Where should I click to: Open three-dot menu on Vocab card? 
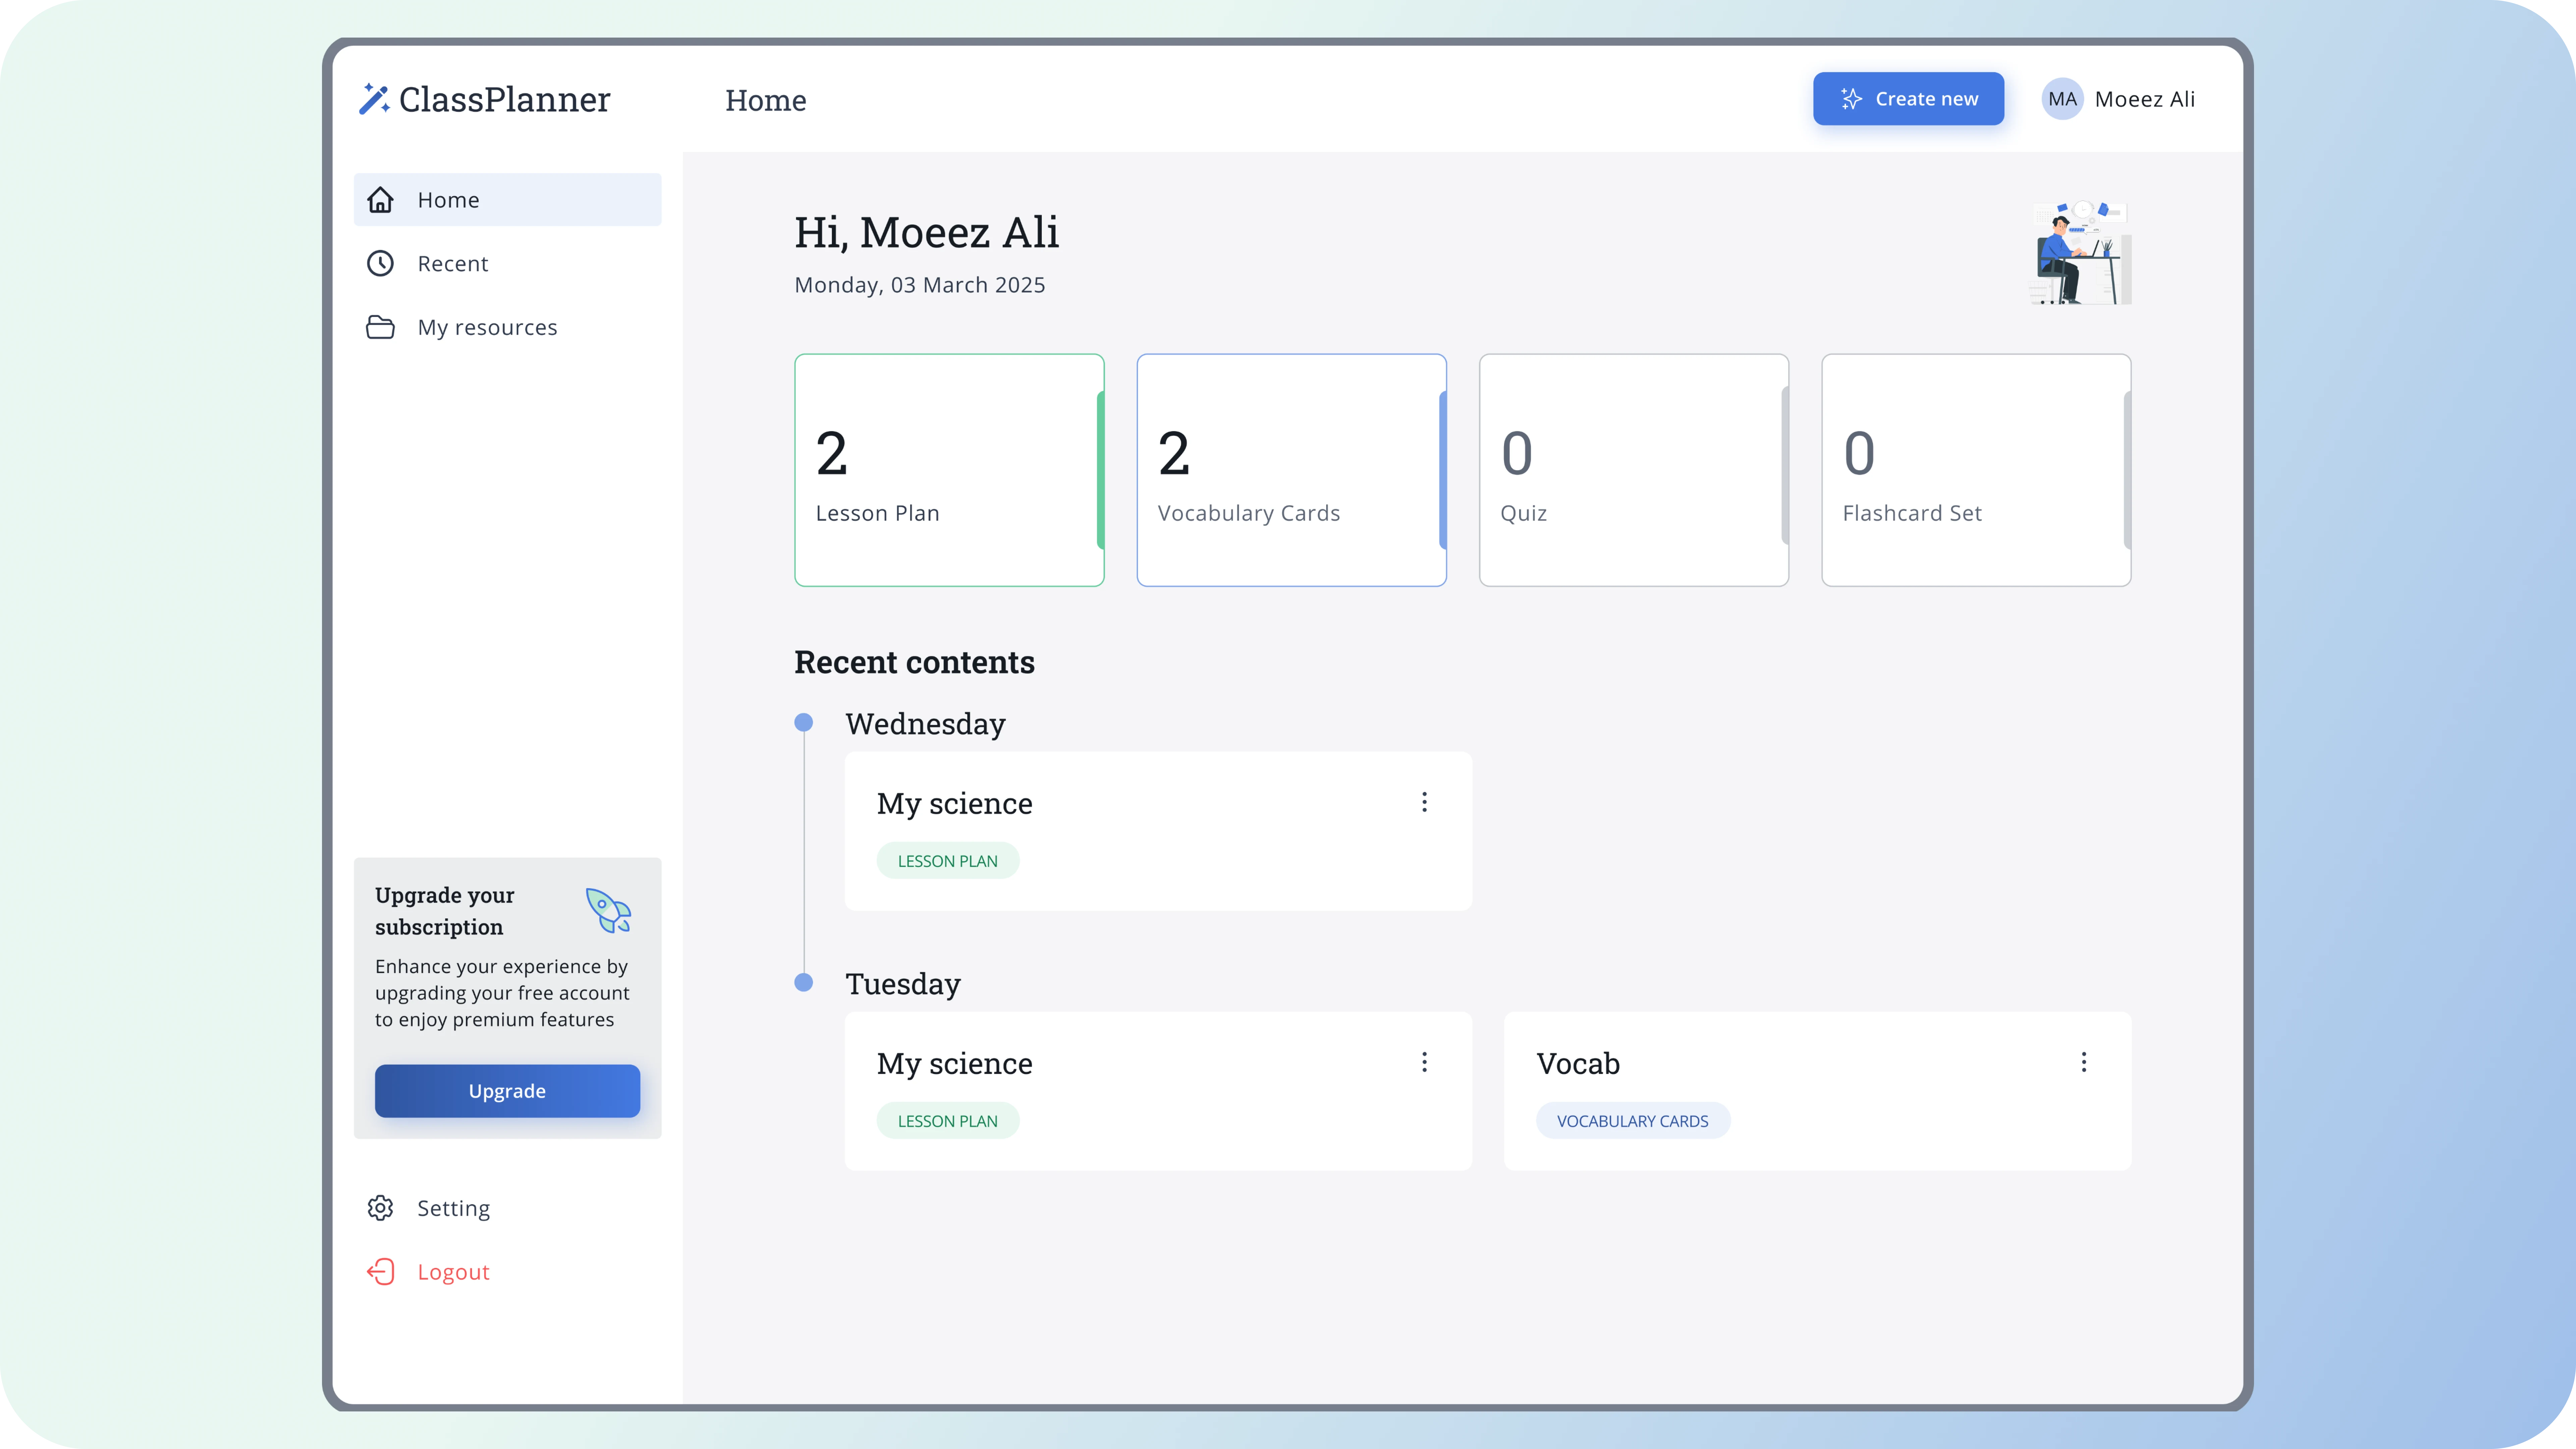2084,1062
